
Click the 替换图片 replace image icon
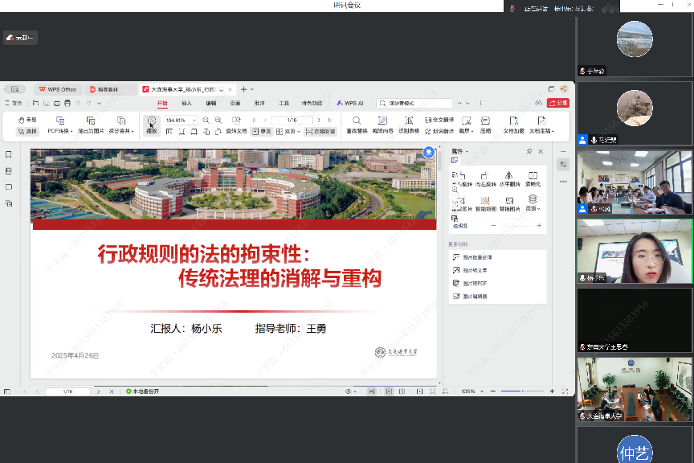pyautogui.click(x=509, y=203)
